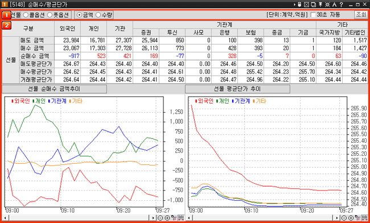Zoom in the right average-price chart
The image size is (370, 223).
tap(351, 218)
